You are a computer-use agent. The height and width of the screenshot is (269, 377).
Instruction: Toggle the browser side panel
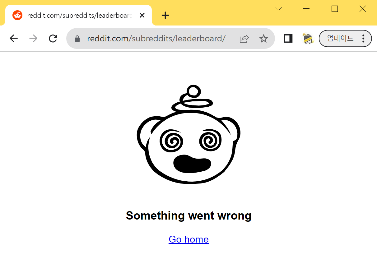coord(288,39)
